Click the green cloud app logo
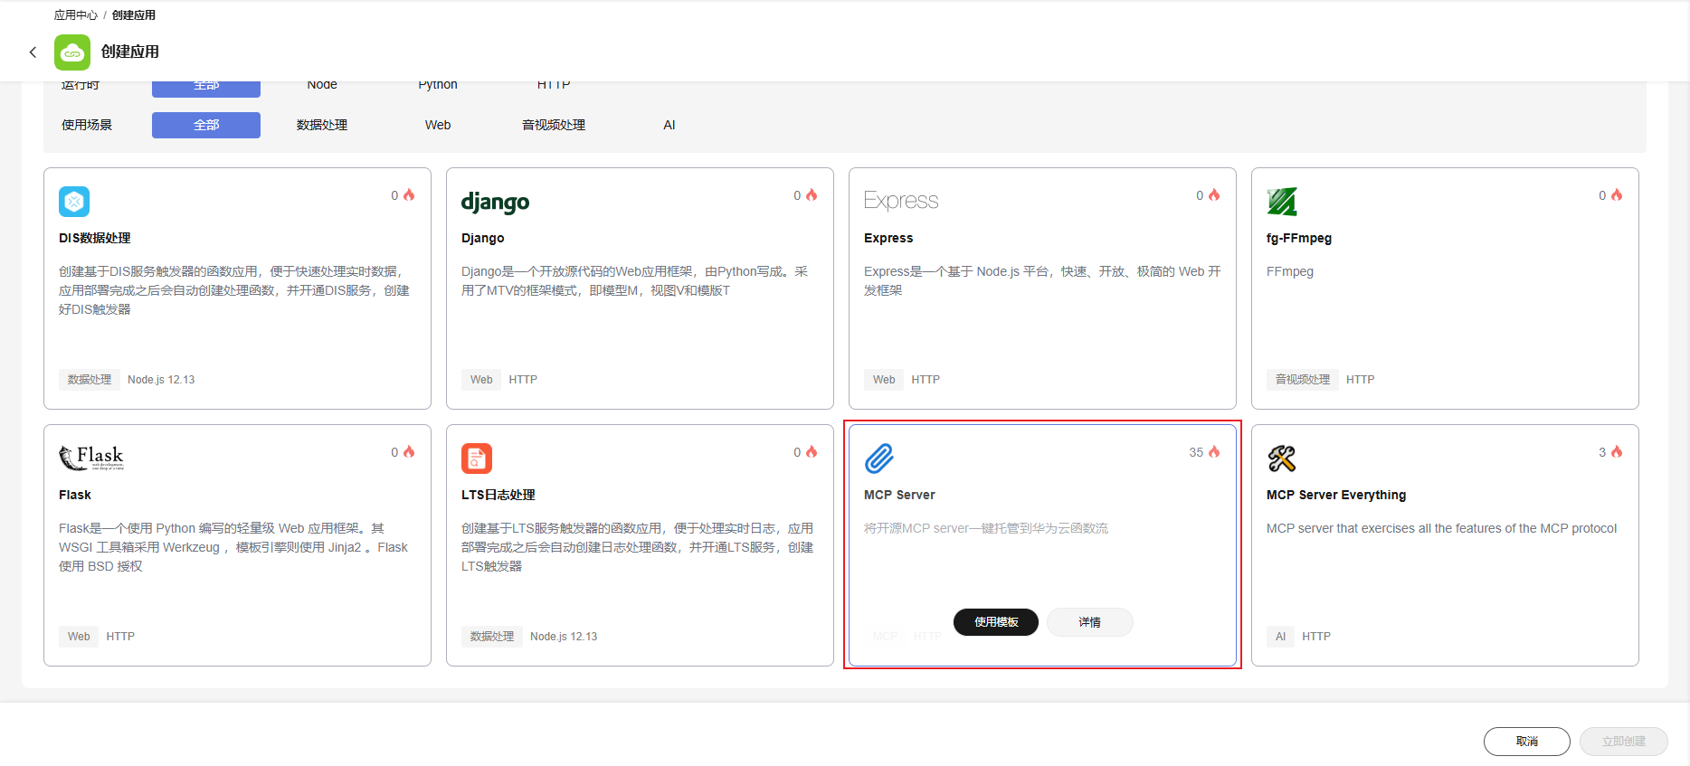 tap(72, 52)
